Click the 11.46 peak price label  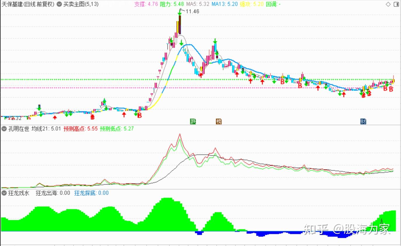click(x=192, y=11)
